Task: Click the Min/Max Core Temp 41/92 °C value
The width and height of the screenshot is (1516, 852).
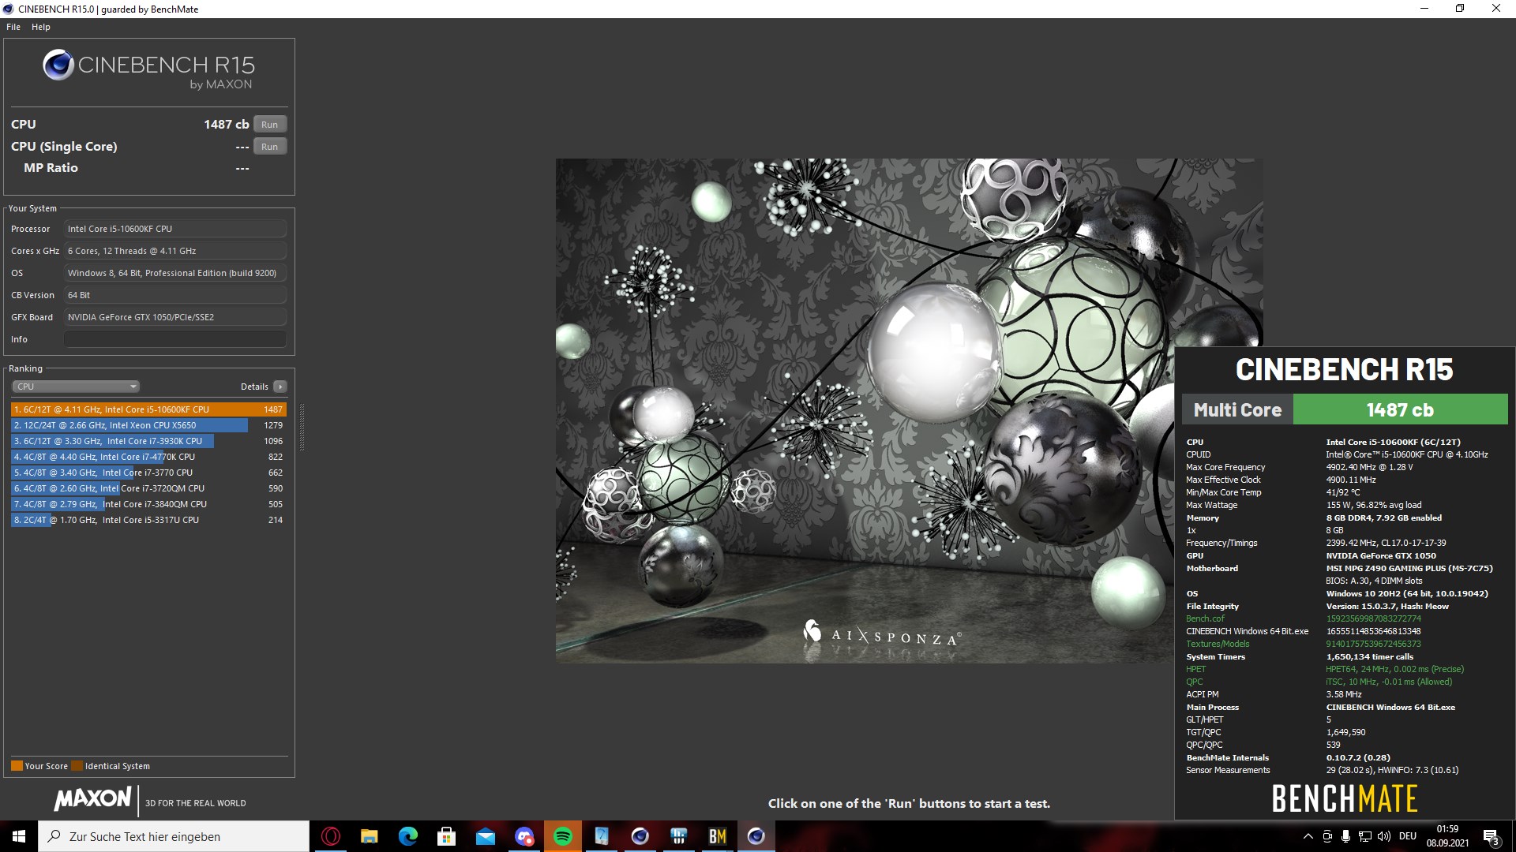Action: 1343,493
